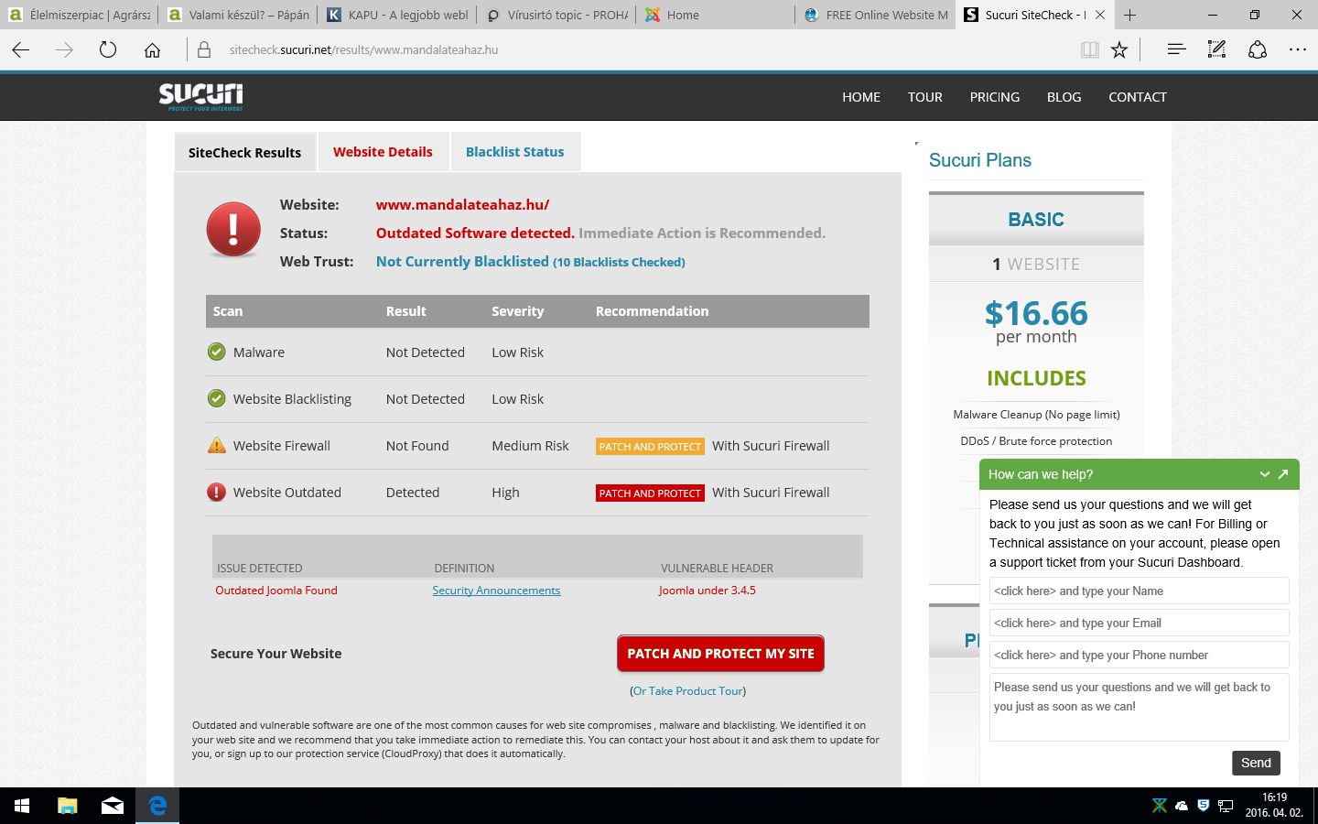Click the chat Phone number field
Viewport: 1318px width, 824px height.
coord(1139,655)
